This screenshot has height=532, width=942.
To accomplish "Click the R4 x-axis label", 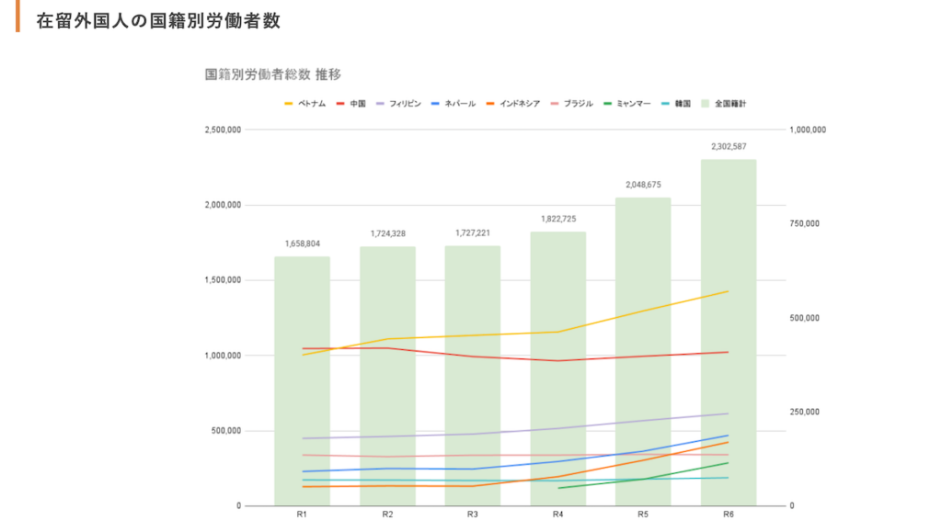I will click(x=557, y=515).
